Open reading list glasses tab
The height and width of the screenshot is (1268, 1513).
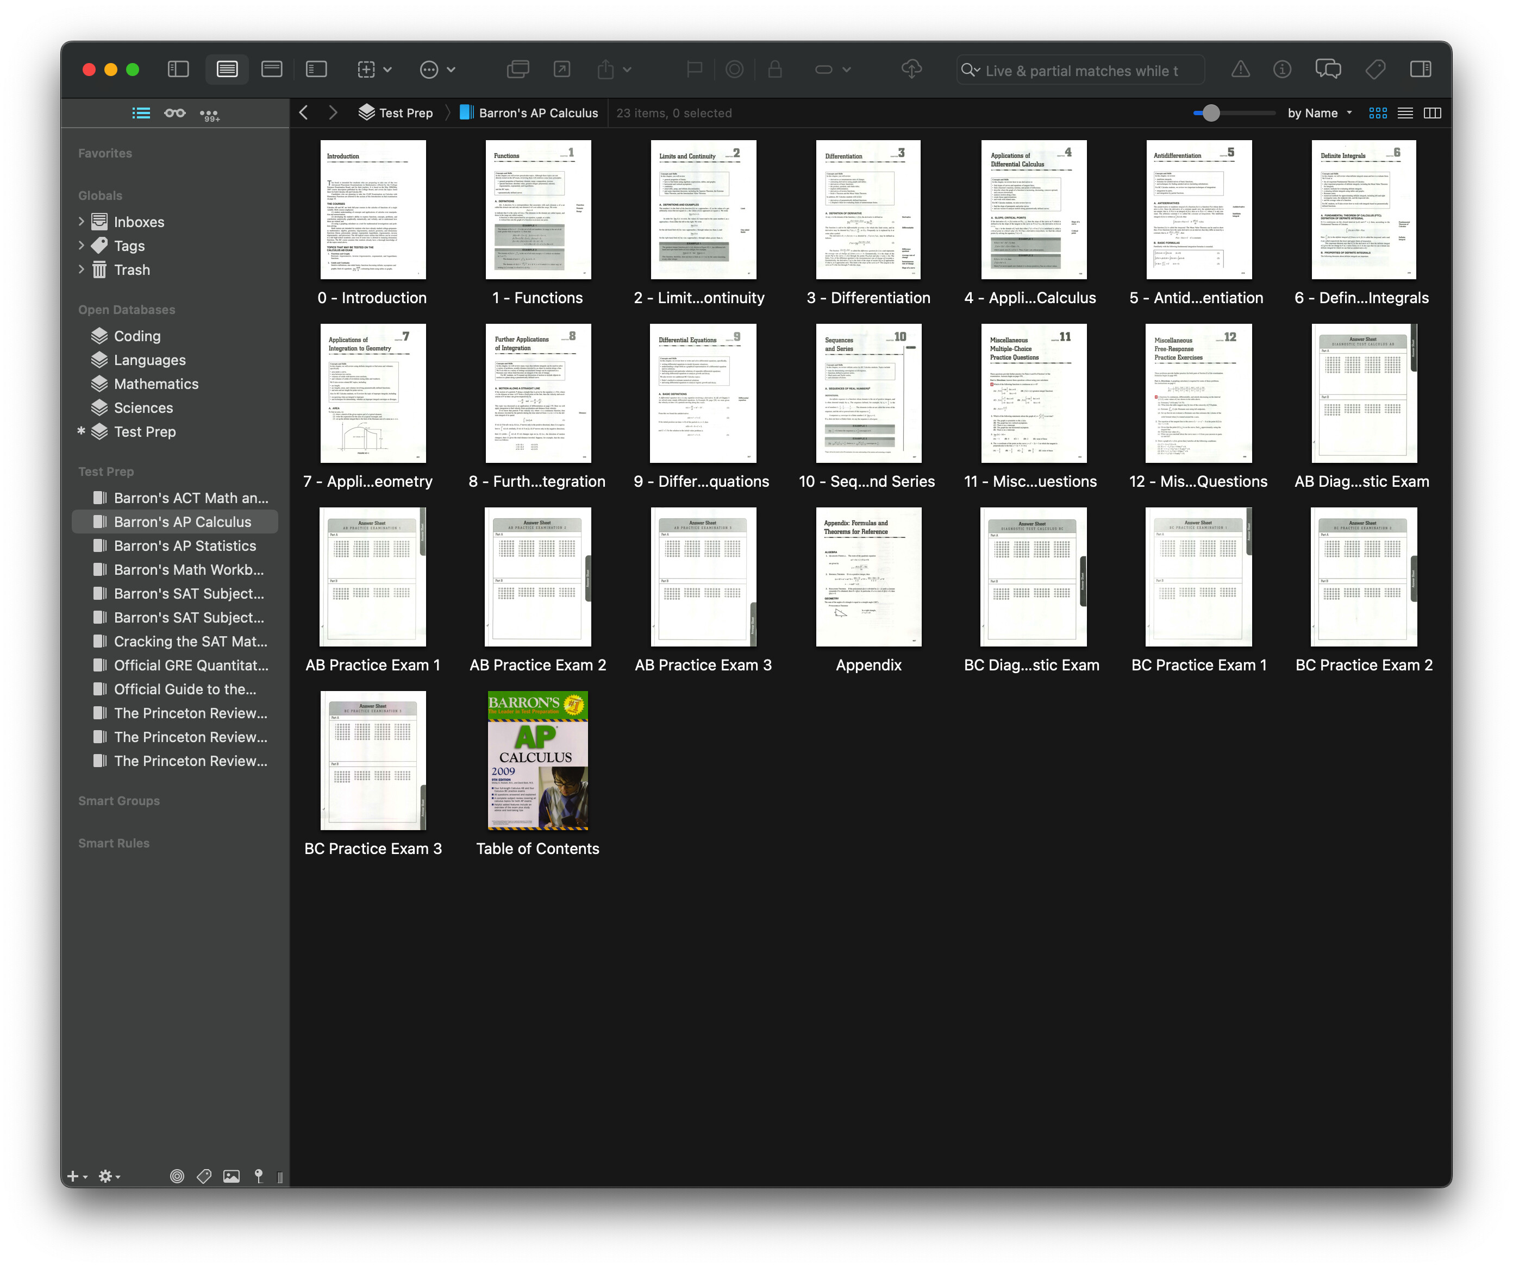click(x=174, y=113)
